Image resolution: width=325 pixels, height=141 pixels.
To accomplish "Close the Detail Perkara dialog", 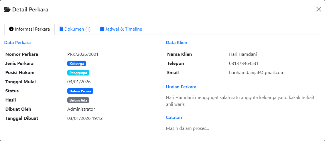I will [x=319, y=9].
